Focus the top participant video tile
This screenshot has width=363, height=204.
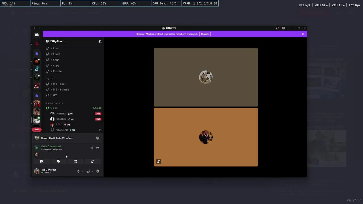click(206, 77)
